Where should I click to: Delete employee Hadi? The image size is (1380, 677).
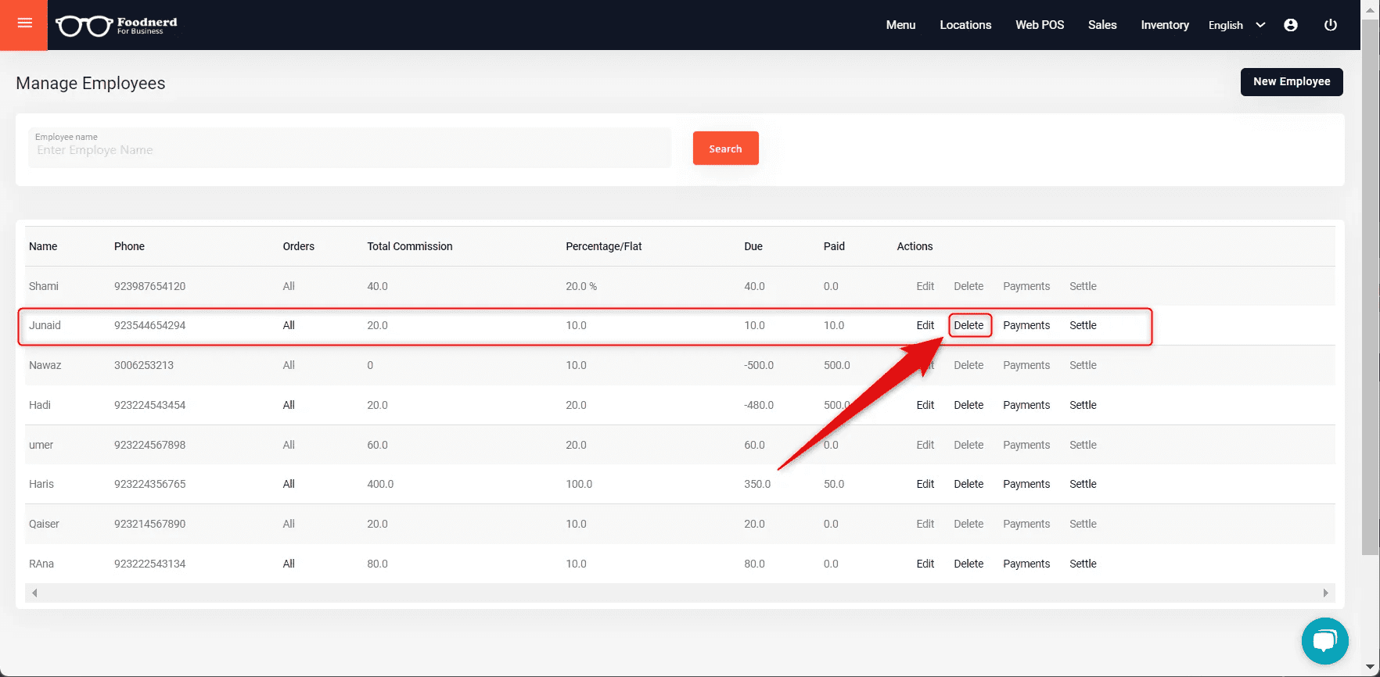969,405
